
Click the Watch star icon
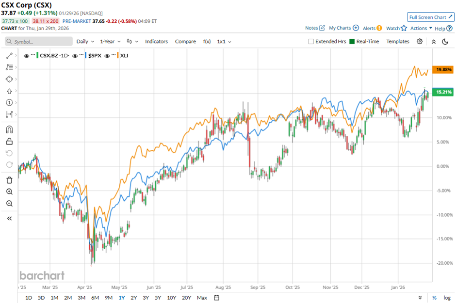pos(404,28)
